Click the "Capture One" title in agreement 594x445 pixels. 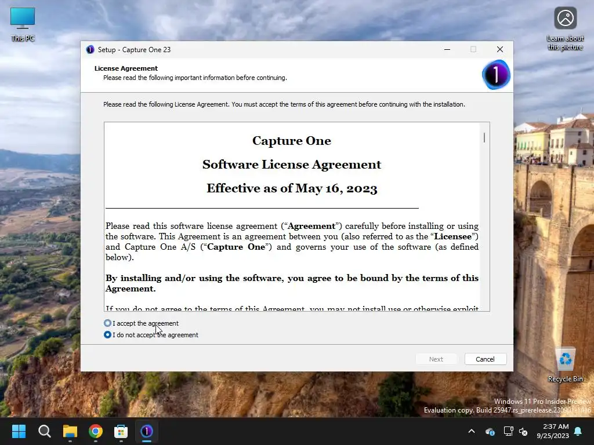(292, 141)
